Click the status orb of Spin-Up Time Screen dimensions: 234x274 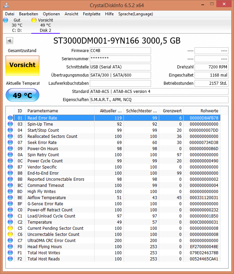coord(10,124)
